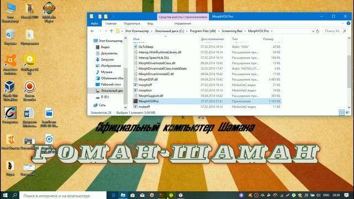Switch to Управление ribbon tab
The height and width of the screenshot is (199, 354).
(183, 23)
